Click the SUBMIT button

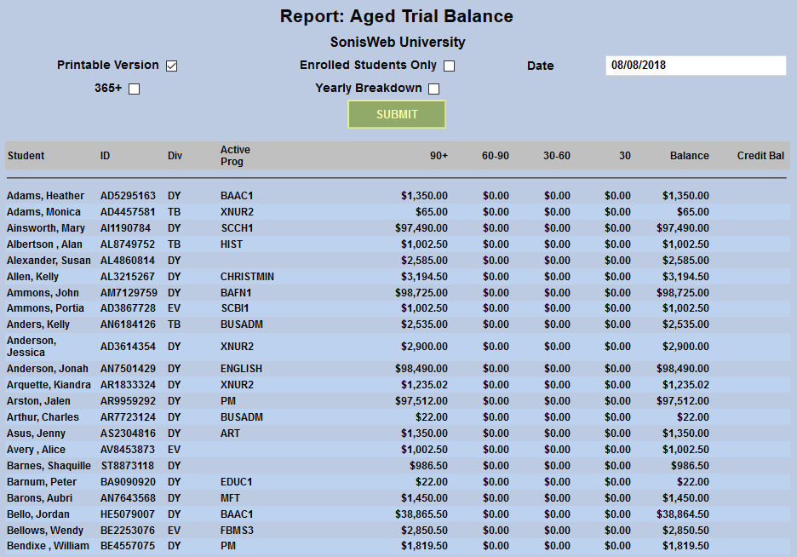(396, 113)
